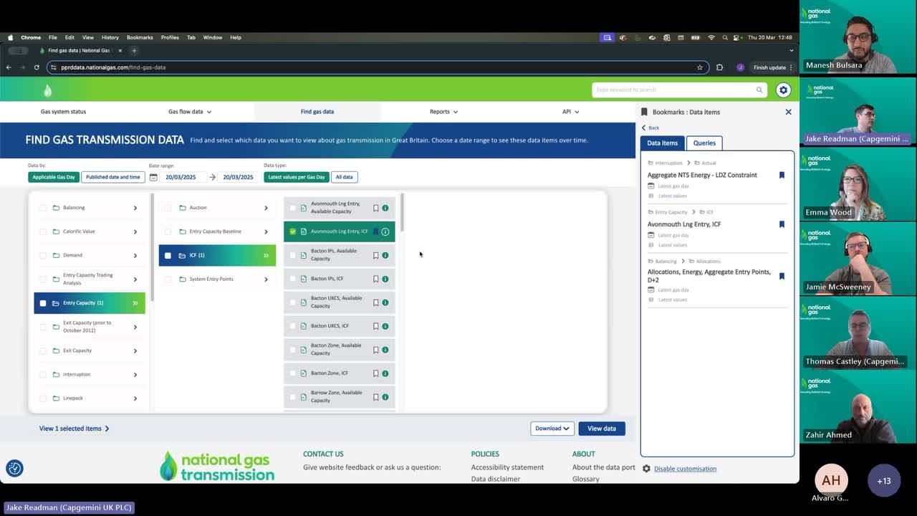Reload the page in Chrome
The width and height of the screenshot is (917, 516).
[x=37, y=67]
